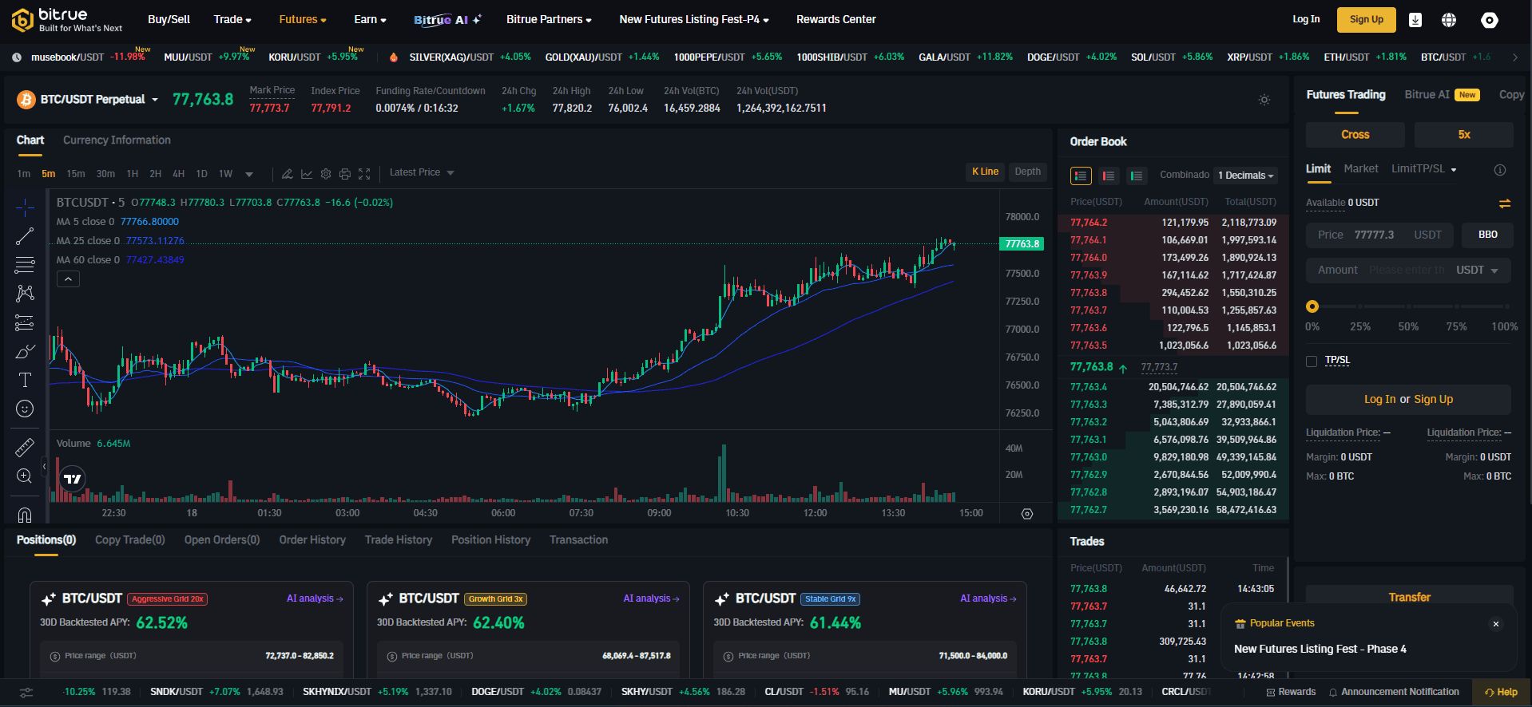Screen dimensions: 1532x707
Task: Activate the zoom-in magnifier tool
Action: 25,476
